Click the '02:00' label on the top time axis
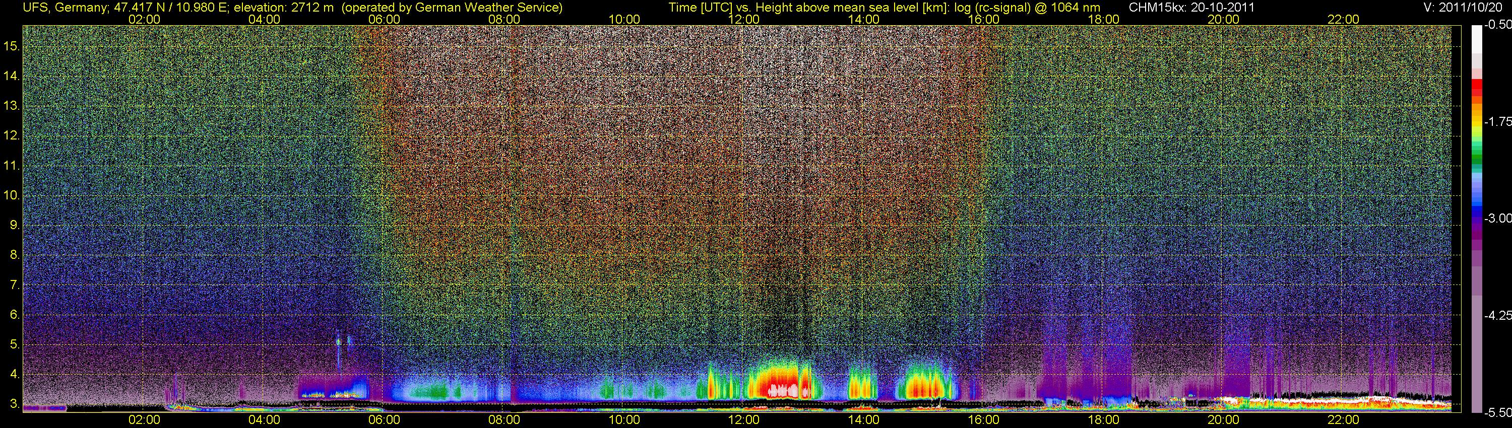The image size is (1512, 428). [144, 19]
